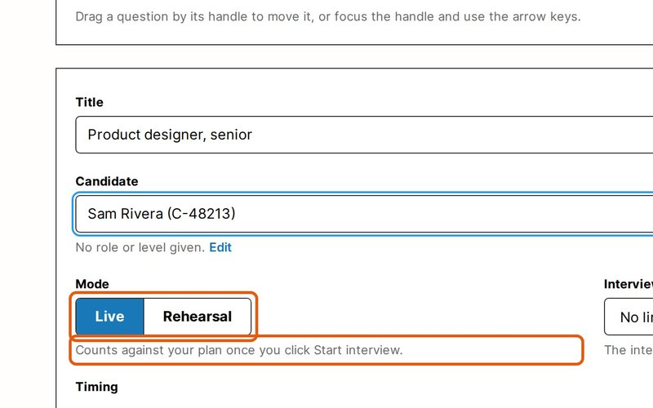The width and height of the screenshot is (653, 408).
Task: Open the No limit dropdown
Action: [629, 317]
